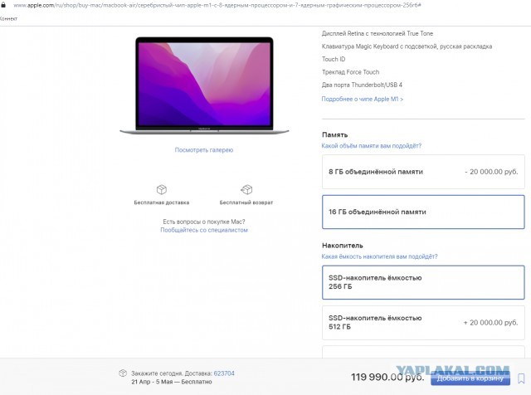Click Дисплей Retina с технологией True Tone
Viewport: 531px width, 395px height.
click(378, 33)
